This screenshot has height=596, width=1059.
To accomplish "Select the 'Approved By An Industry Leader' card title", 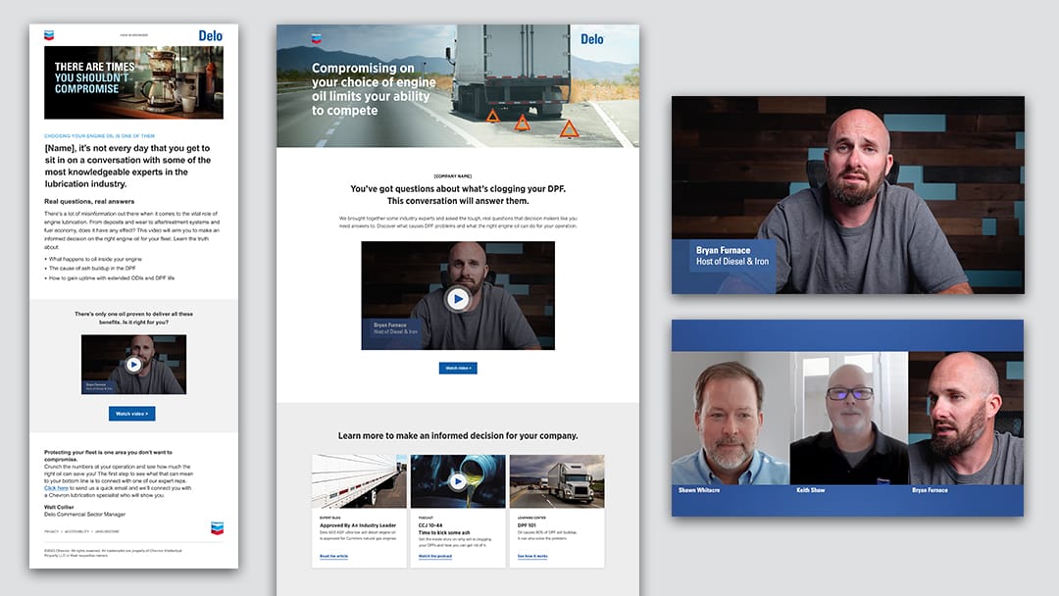I will pos(358,525).
